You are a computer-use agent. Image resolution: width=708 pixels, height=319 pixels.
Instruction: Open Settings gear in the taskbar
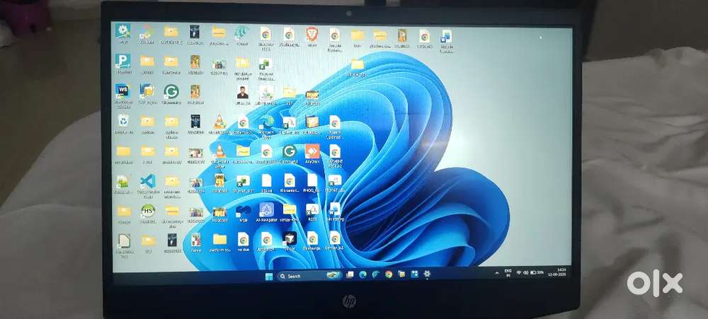pos(427,274)
